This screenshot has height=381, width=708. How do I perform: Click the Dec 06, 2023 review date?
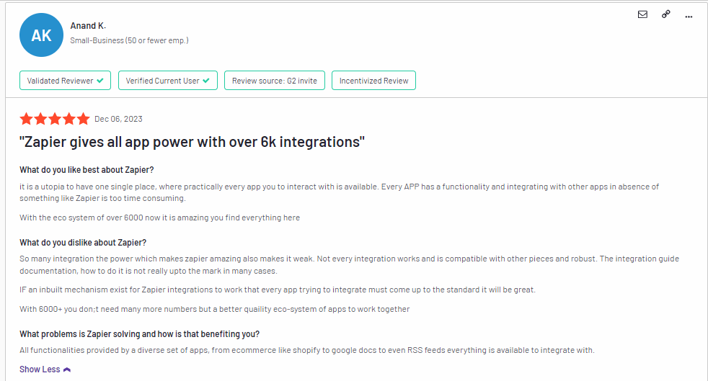click(118, 119)
